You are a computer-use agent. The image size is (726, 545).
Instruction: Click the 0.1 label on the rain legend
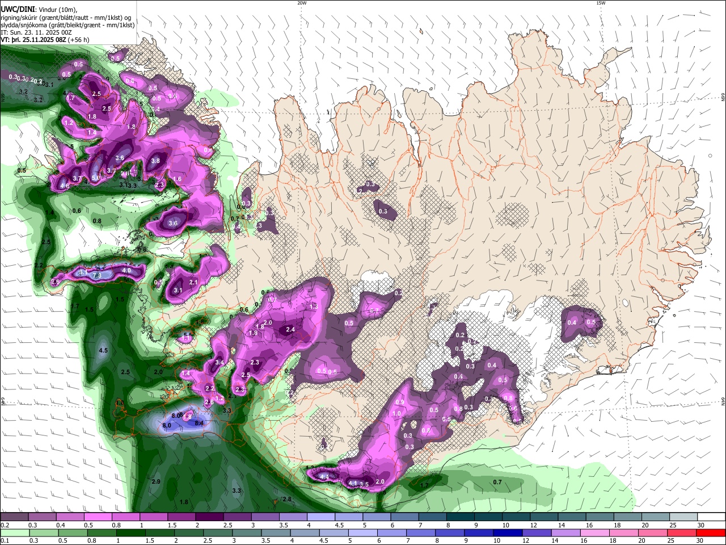pyautogui.click(x=4, y=541)
